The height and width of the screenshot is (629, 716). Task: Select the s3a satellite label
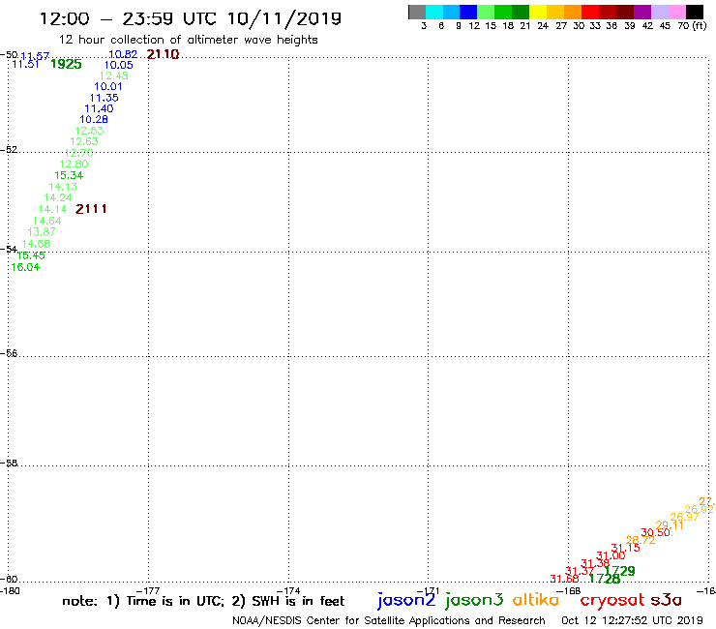667,600
